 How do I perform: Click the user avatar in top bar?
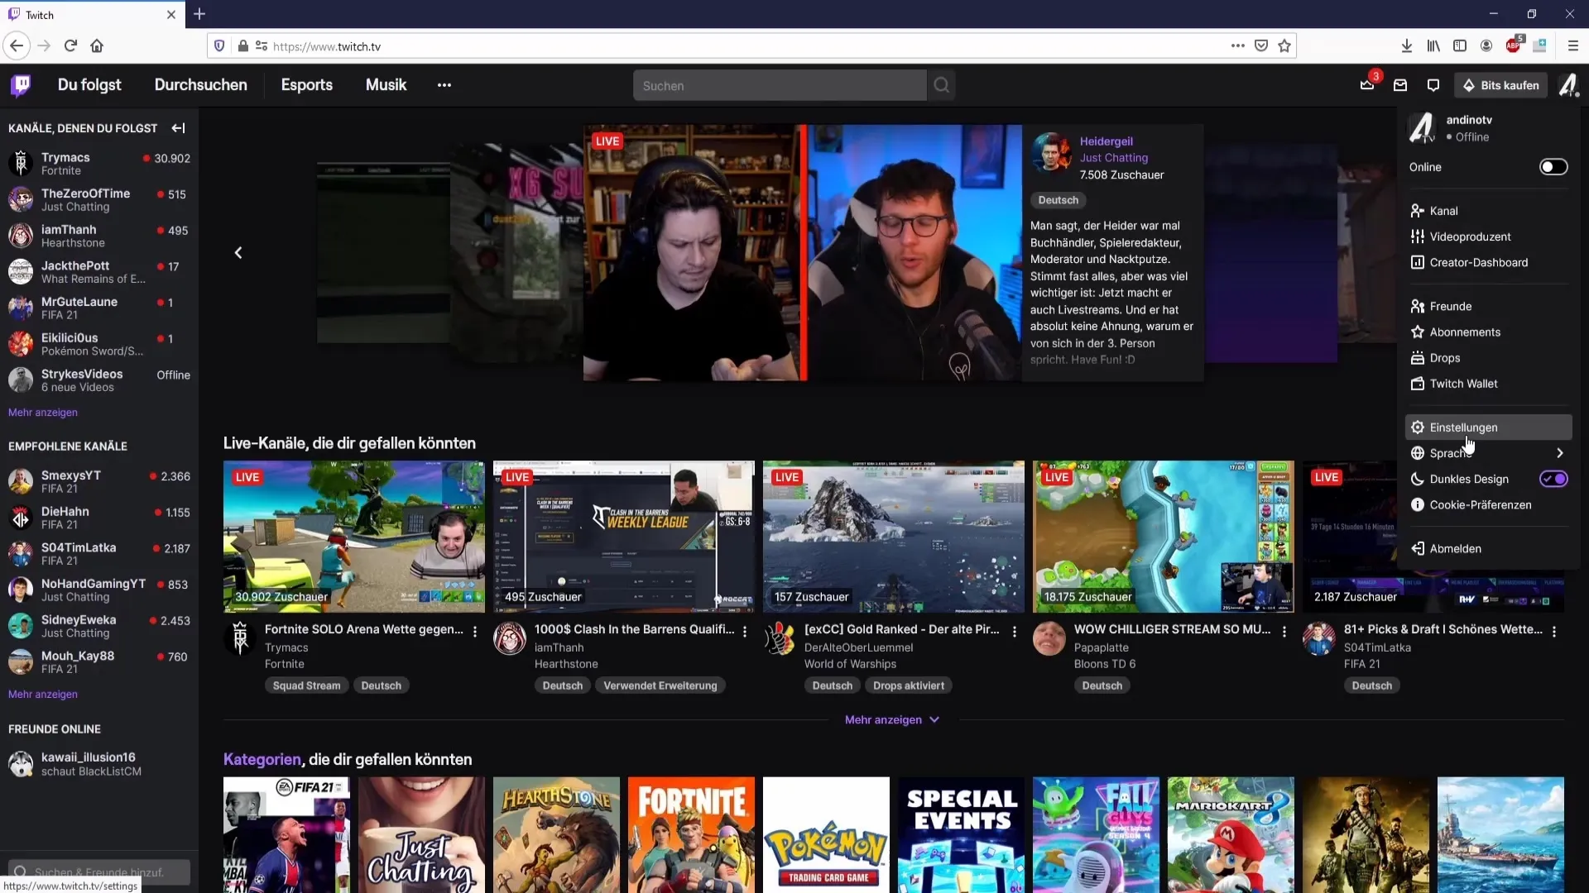click(x=1569, y=85)
